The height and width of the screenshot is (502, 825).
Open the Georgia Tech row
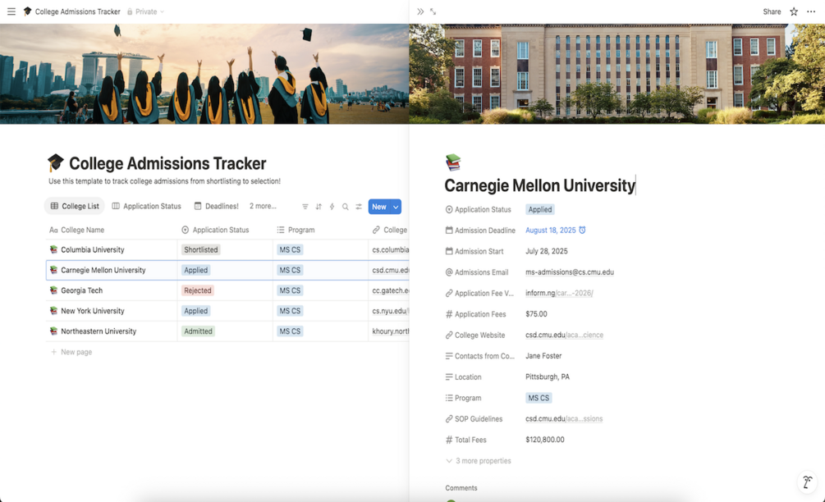(81, 290)
